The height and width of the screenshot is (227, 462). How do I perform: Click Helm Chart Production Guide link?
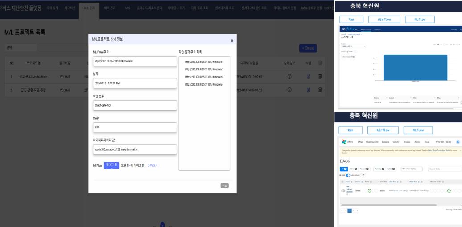tap(439, 150)
